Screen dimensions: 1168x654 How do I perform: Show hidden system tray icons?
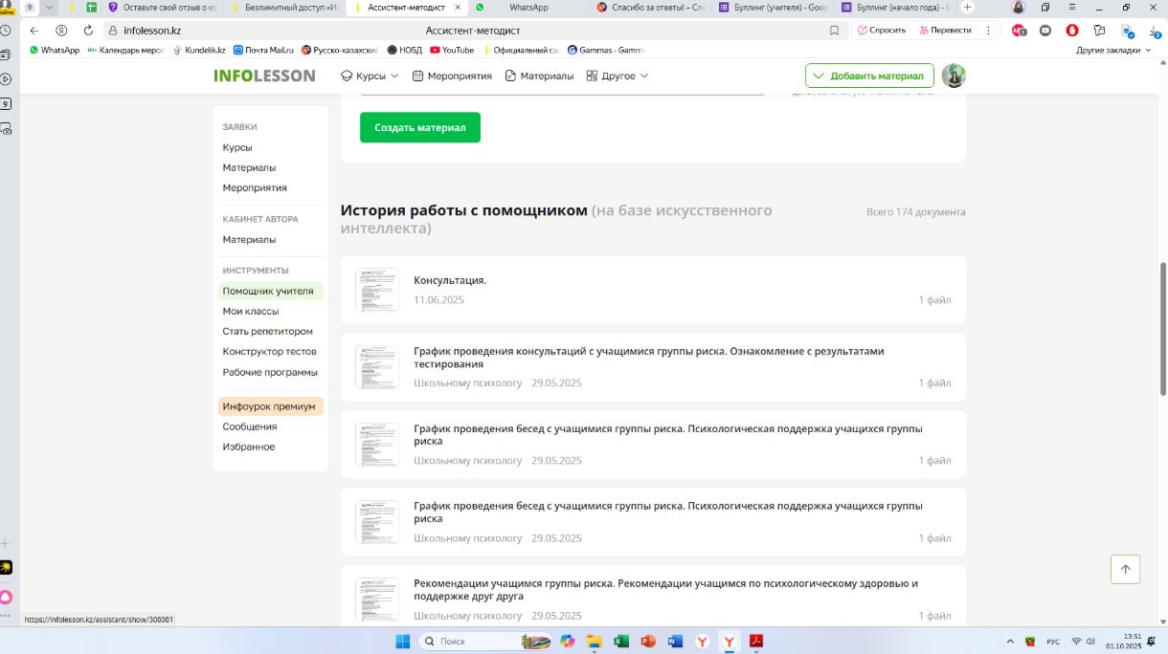click(x=1010, y=641)
